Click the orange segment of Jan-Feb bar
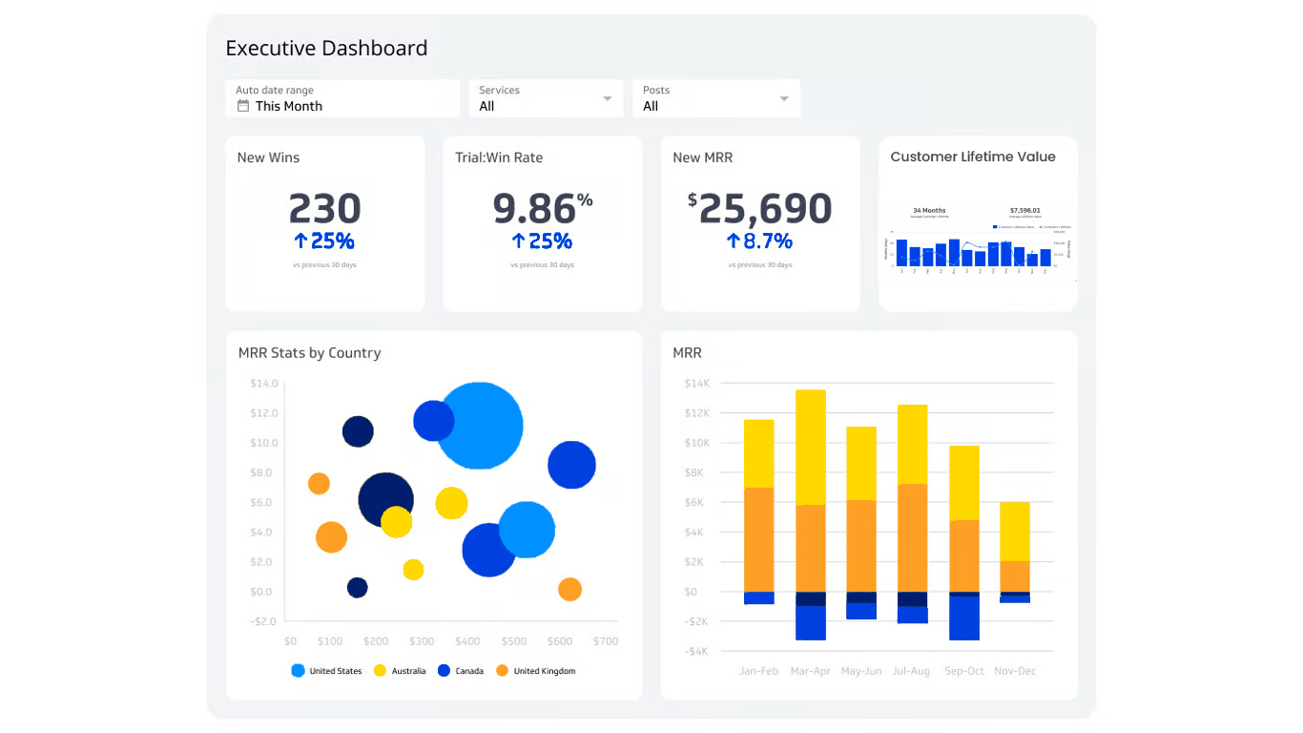Screen dimensions: 1303x733 tap(759, 540)
